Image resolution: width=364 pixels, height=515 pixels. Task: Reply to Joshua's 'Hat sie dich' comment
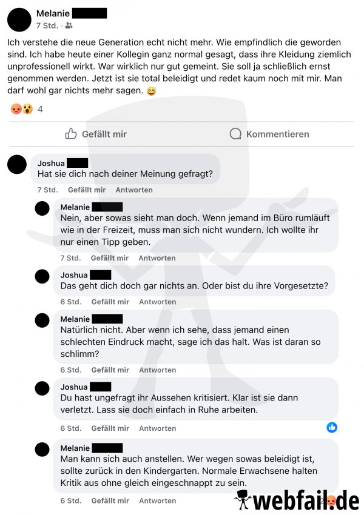[134, 190]
